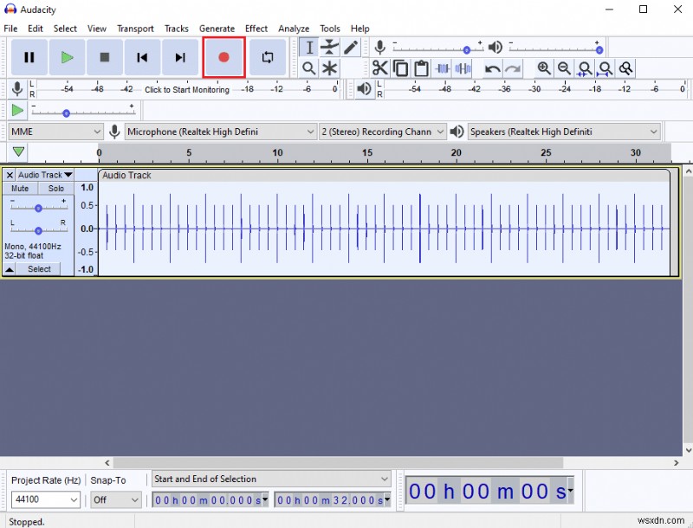Open the Effect menu

pos(256,29)
